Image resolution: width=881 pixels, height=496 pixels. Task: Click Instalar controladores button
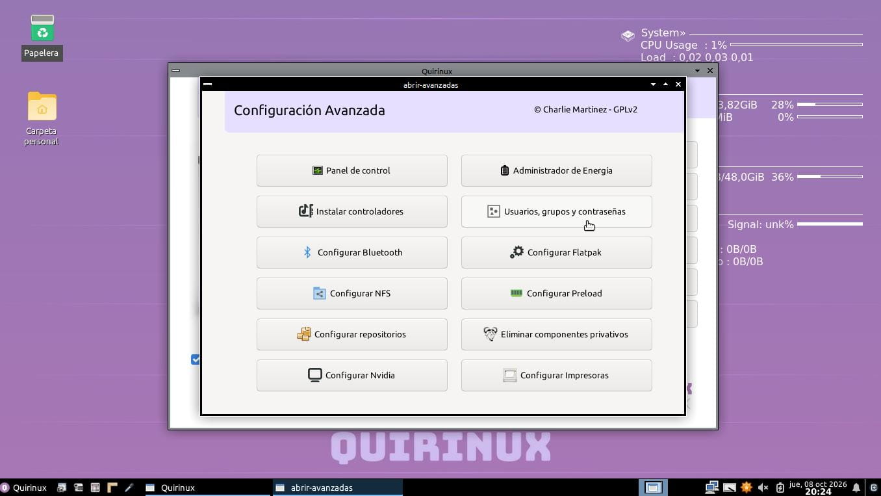point(351,211)
